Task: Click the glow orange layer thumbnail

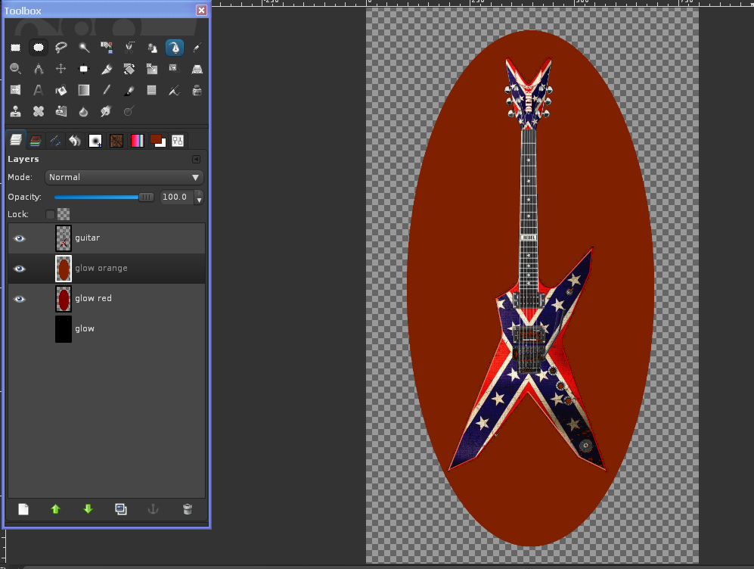Action: tap(64, 269)
